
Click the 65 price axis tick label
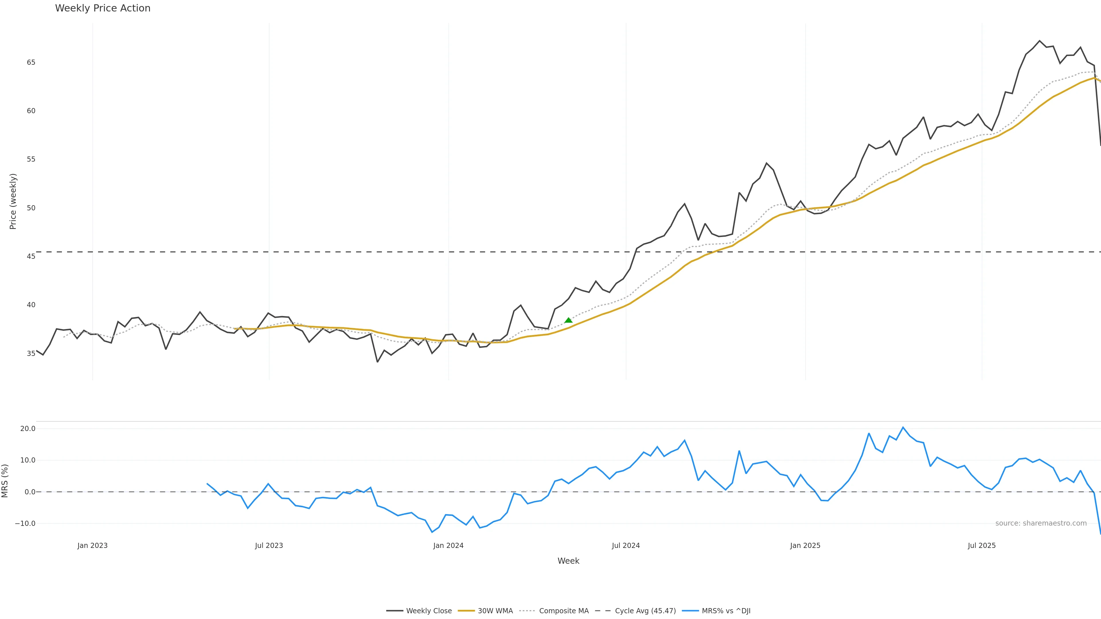[31, 62]
